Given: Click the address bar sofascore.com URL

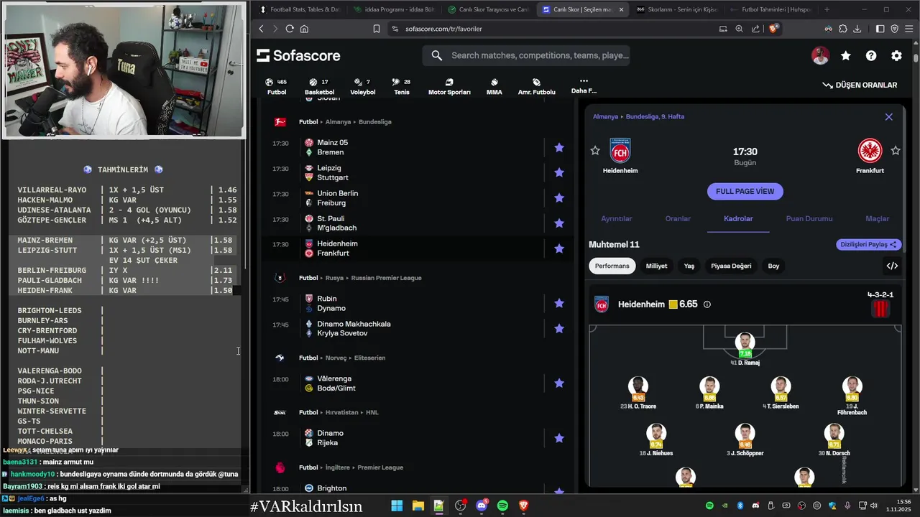Looking at the screenshot, I should [443, 29].
